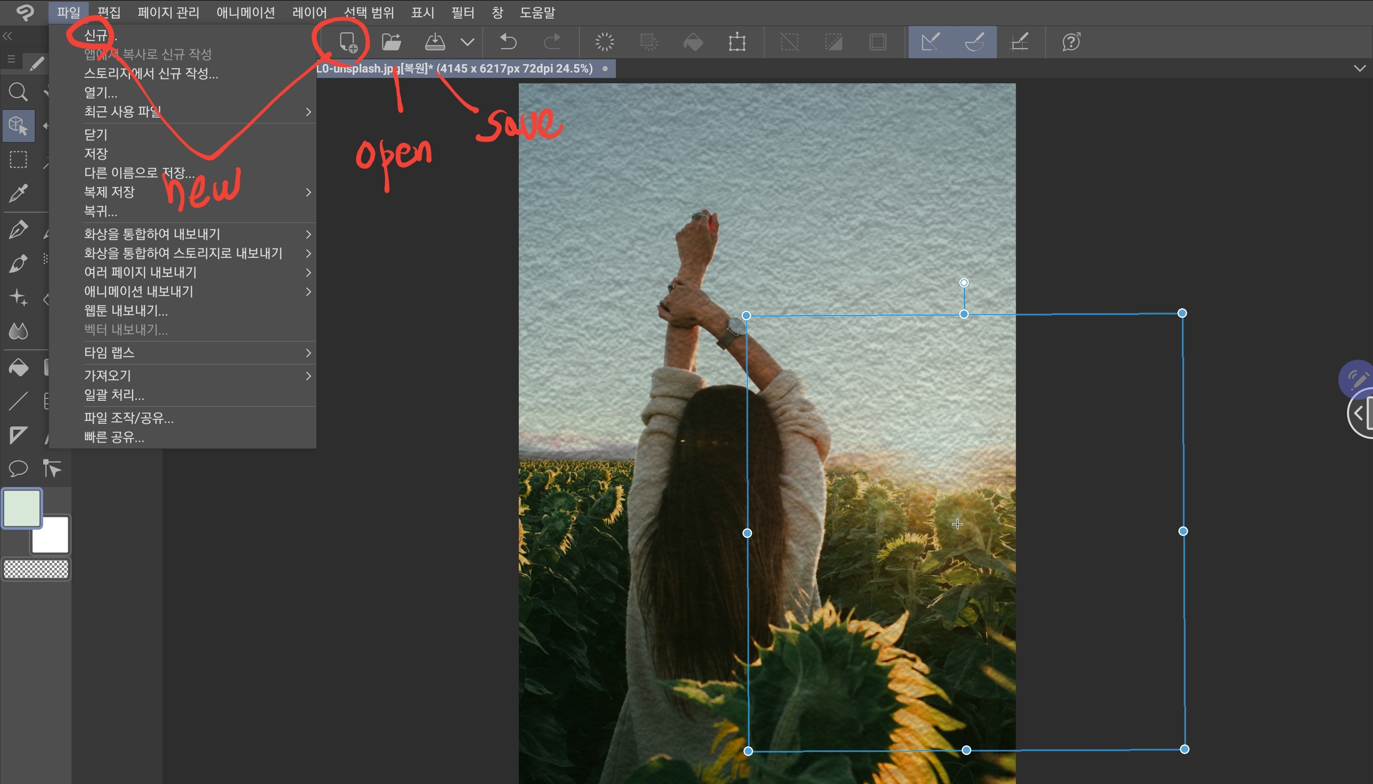Screen dimensions: 1373x784
Task: Click the New document toolbar icon
Action: [348, 42]
